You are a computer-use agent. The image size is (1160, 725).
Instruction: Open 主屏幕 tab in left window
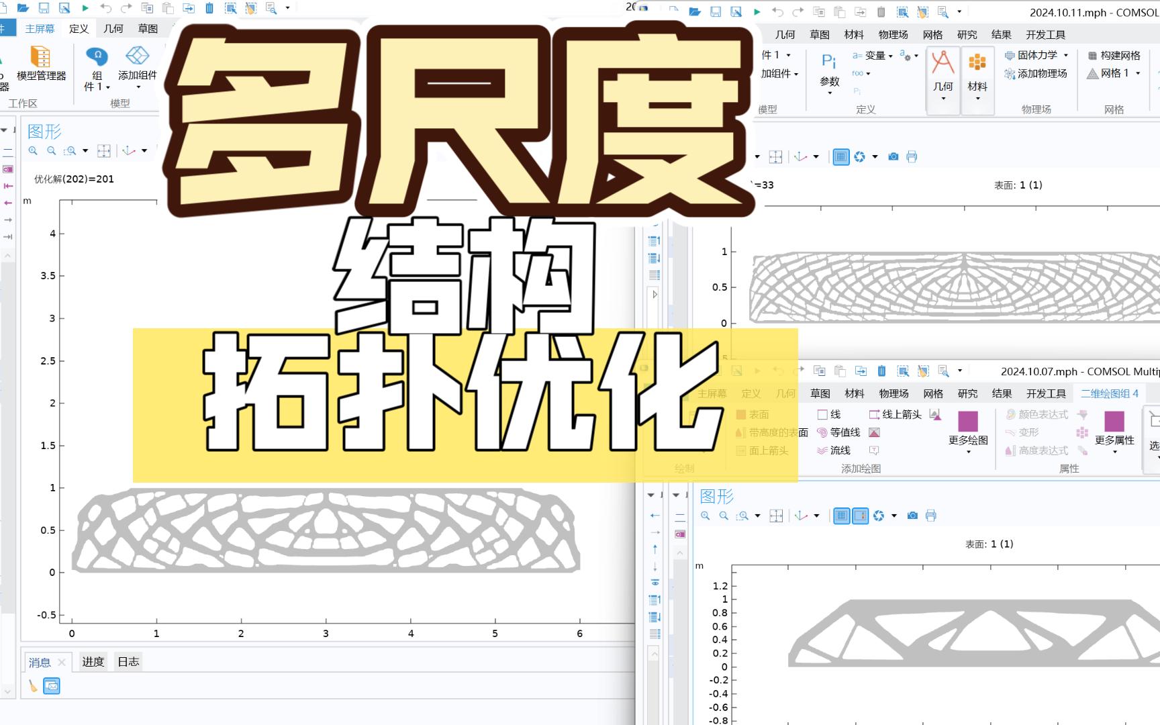click(40, 28)
